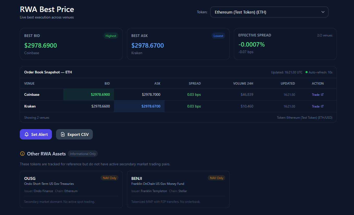The image size is (354, 215).
Task: Click the SPREAD column header
Action: pos(195,84)
